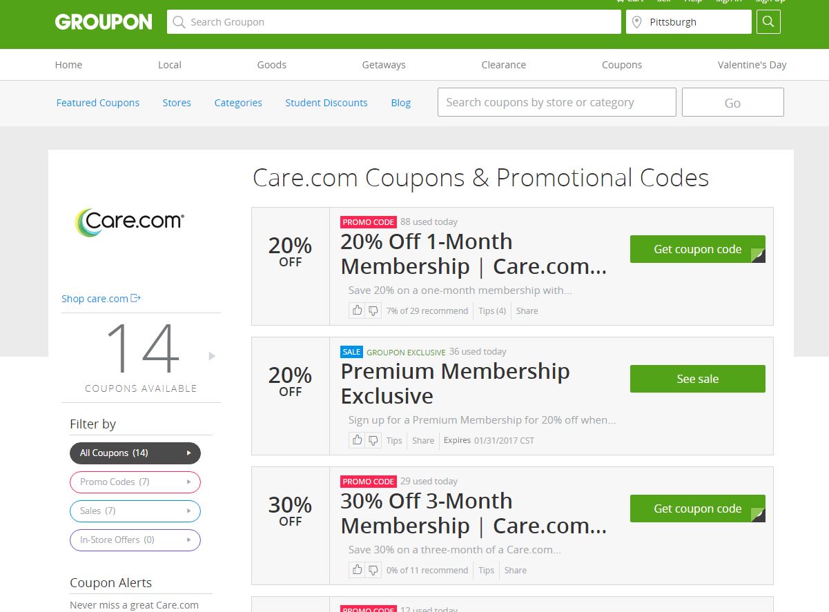Thumbs down the 20% Off 1-Month Membership coupon
The width and height of the screenshot is (829, 612).
(x=373, y=310)
